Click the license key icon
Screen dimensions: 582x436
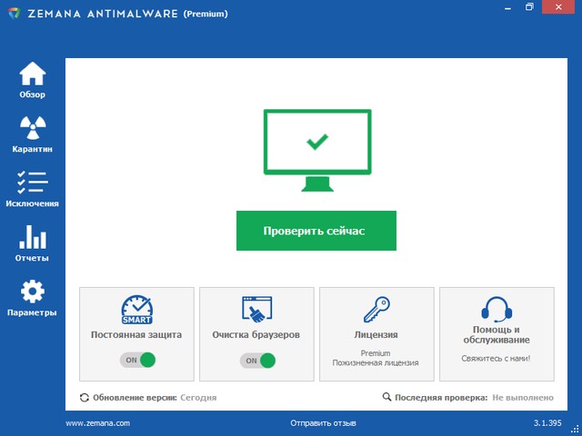(x=376, y=310)
